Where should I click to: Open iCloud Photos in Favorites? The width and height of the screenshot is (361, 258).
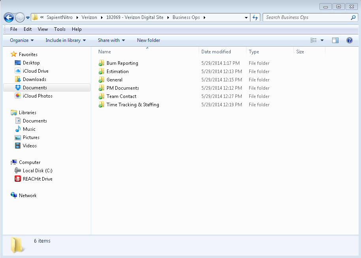[x=38, y=96]
